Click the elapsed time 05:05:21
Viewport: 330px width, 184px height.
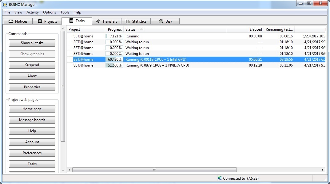(255, 59)
